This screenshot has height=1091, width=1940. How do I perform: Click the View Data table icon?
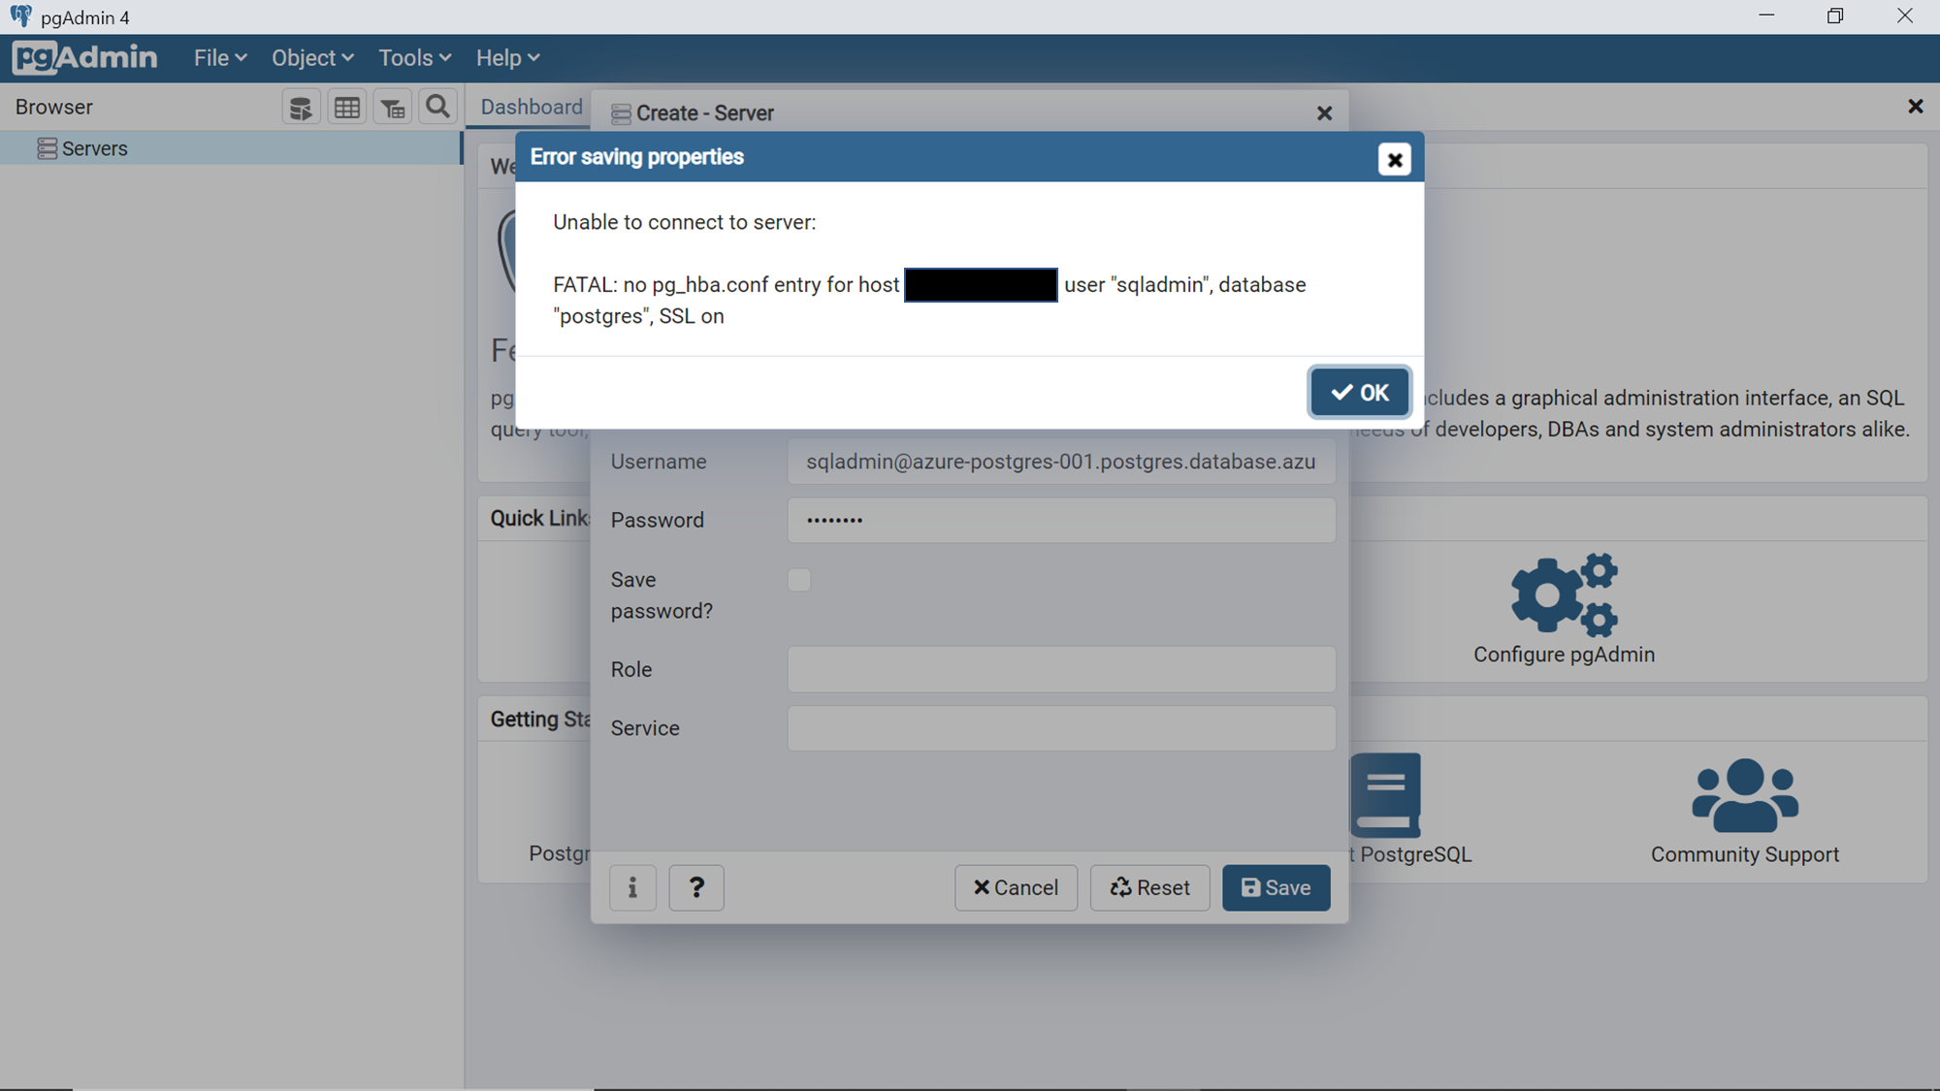347,108
